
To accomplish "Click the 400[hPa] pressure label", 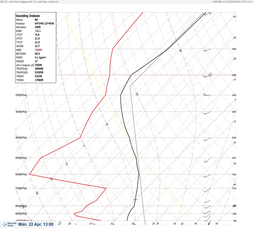I will pyautogui.click(x=21, y=138).
